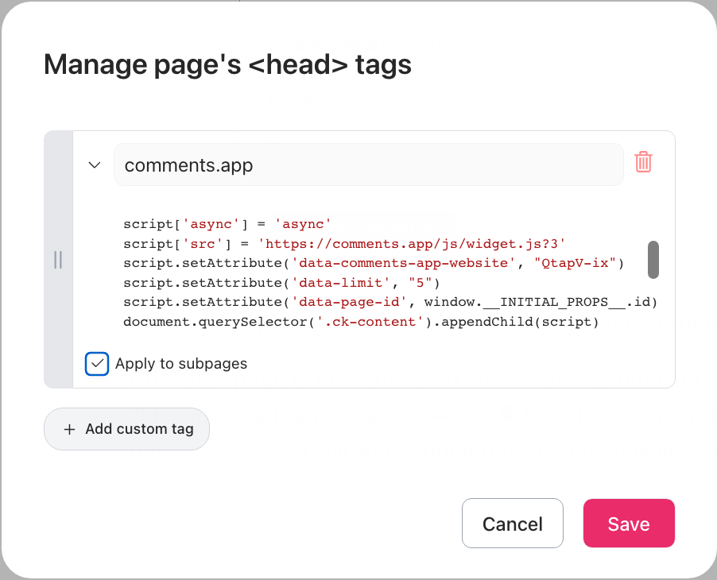The width and height of the screenshot is (717, 580).
Task: Collapse the comments.app tag with chevron
Action: click(95, 165)
